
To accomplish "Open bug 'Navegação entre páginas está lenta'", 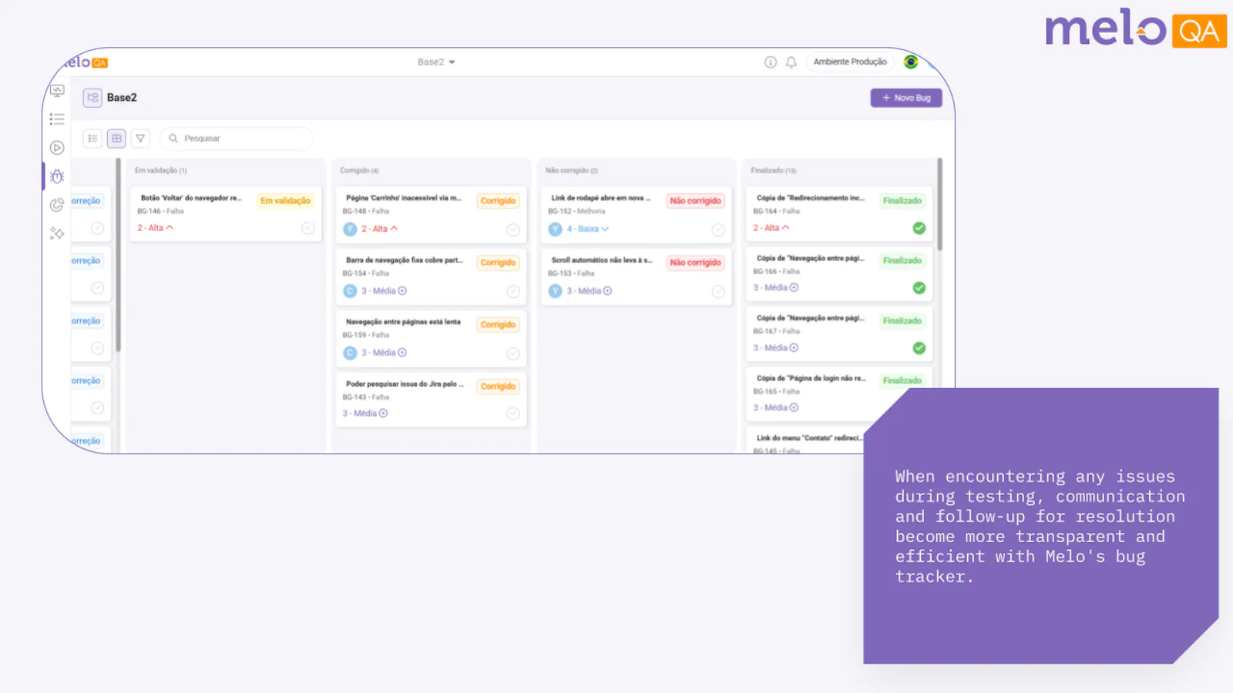I will [x=403, y=322].
